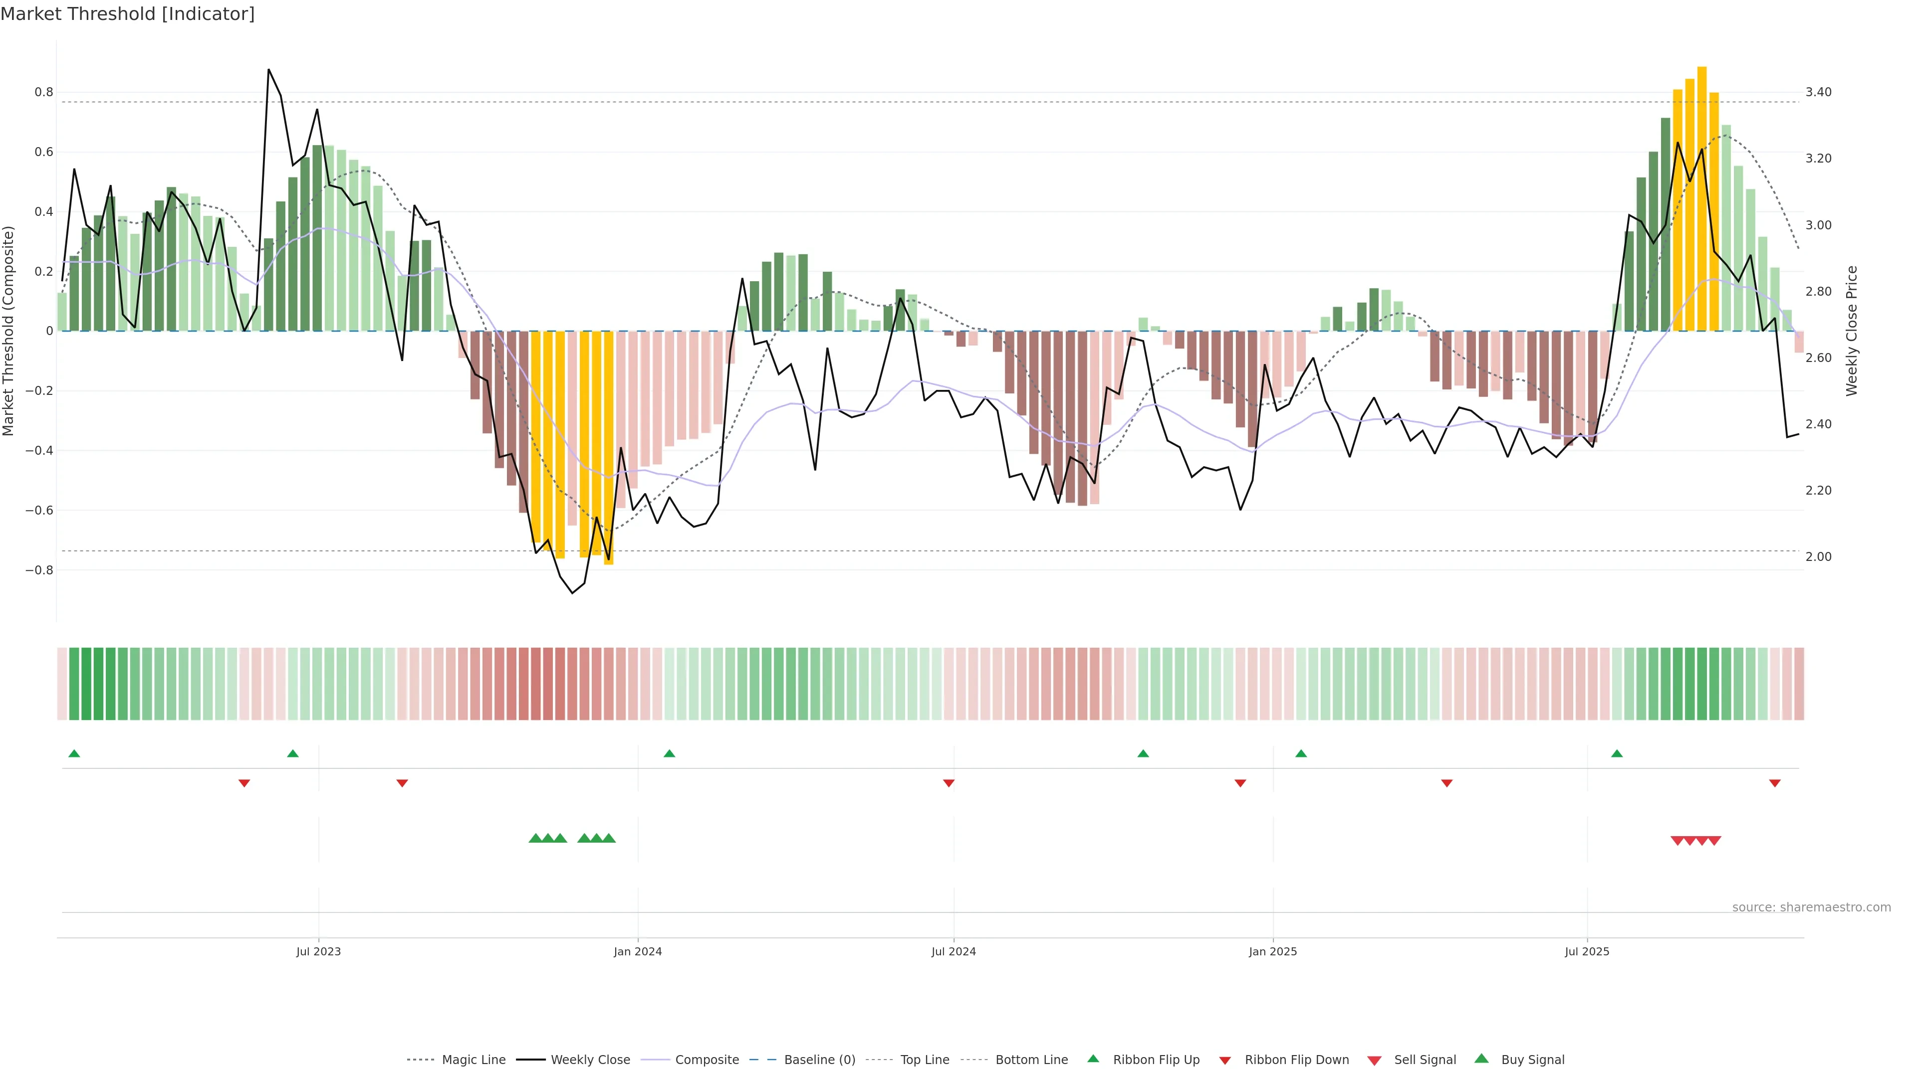Click the rightmost red sell signal triangle
Image resolution: width=1916 pixels, height=1077 pixels.
pyautogui.click(x=1714, y=841)
